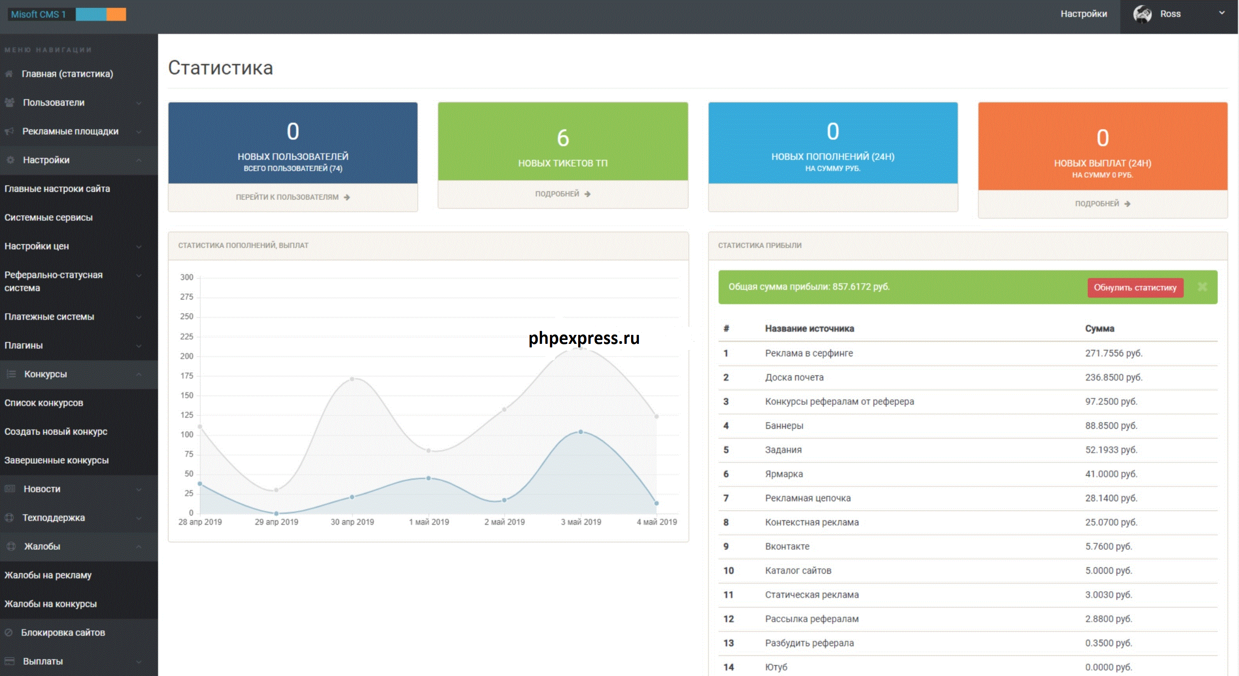
Task: Click the blue Новых пользователей card
Action: pos(293,143)
